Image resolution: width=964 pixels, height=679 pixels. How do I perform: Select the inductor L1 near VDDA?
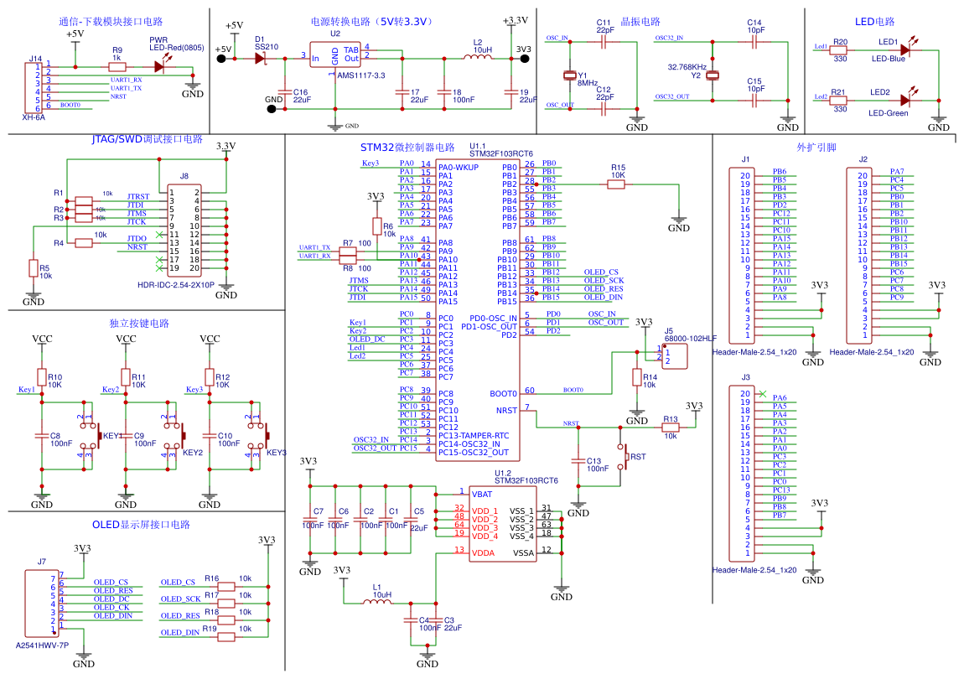(376, 602)
